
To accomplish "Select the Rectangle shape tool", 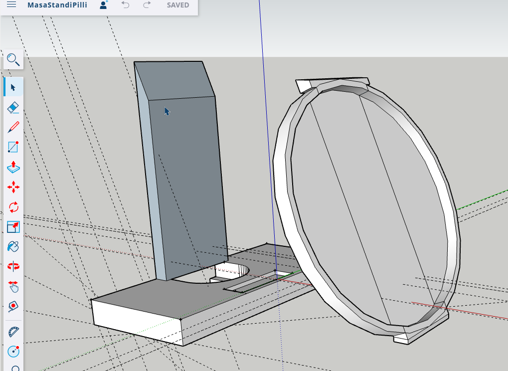I will [13, 147].
